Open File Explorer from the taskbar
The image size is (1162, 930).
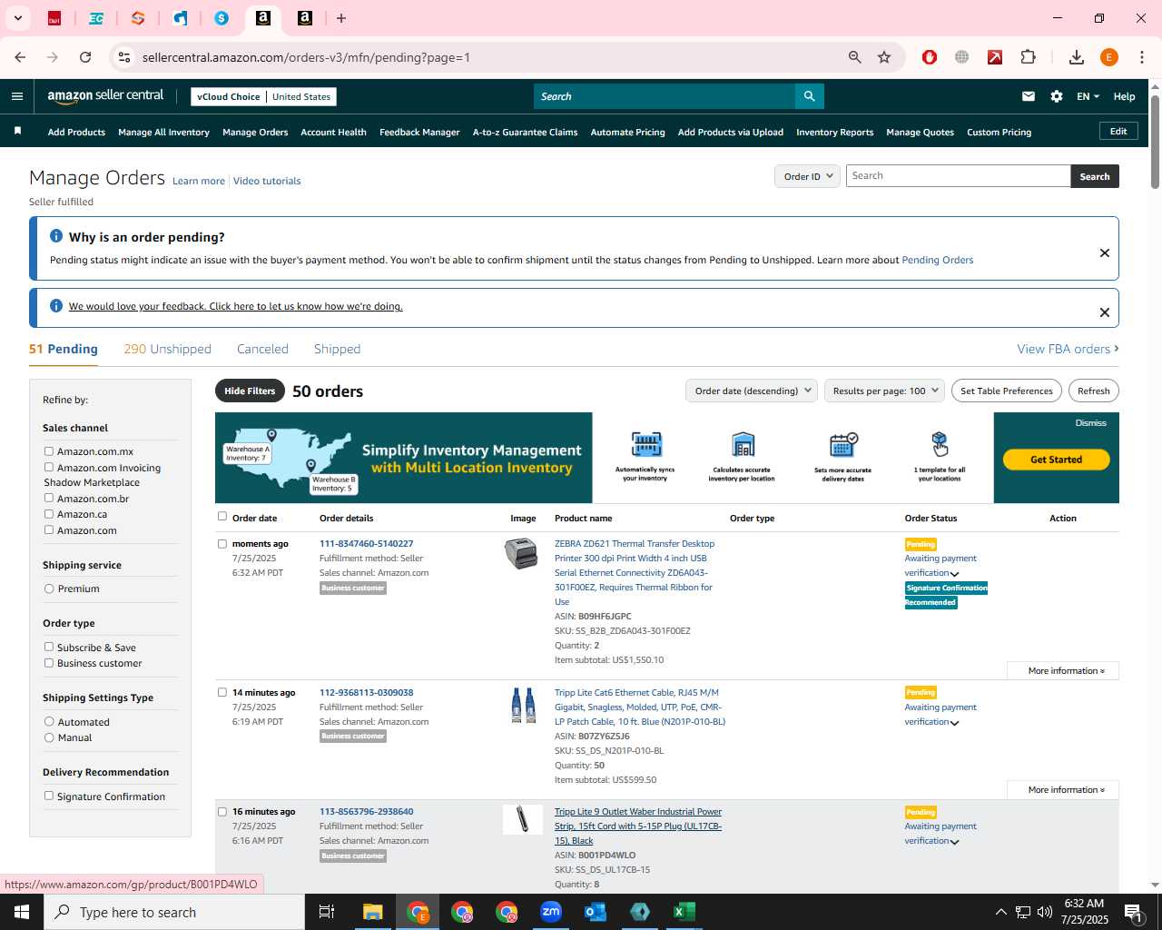(373, 912)
